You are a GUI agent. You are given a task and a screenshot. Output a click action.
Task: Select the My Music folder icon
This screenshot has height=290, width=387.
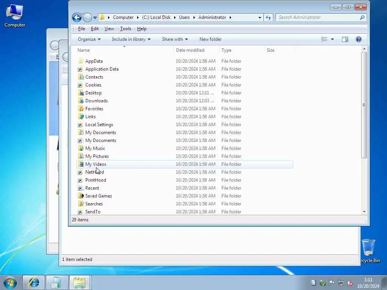(80, 148)
